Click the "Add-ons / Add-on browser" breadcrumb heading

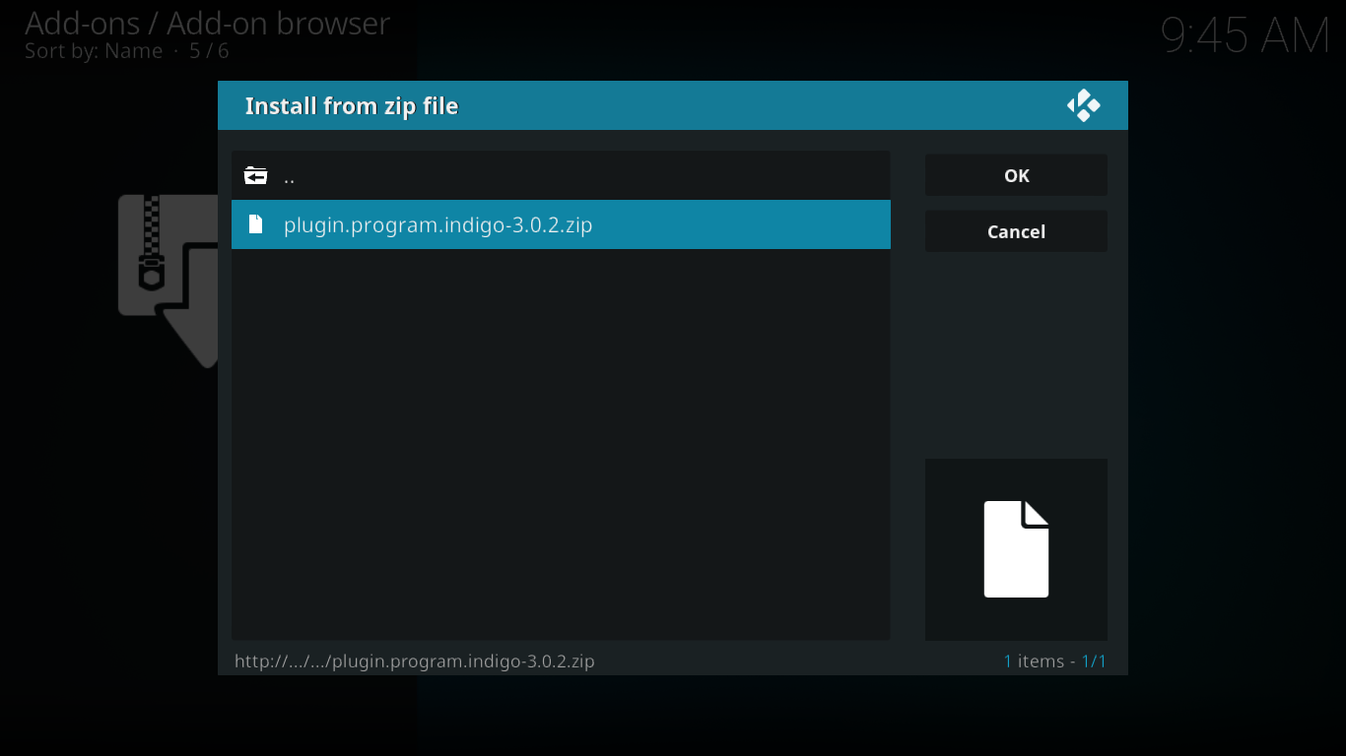(x=208, y=24)
